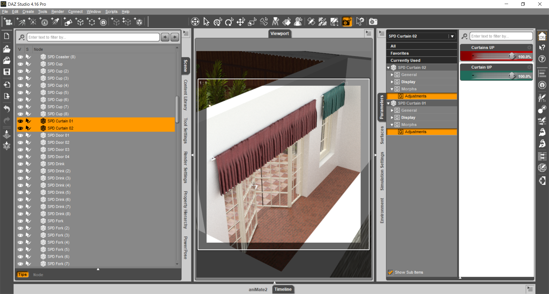
Task: Open a file with the folder icon
Action: (7, 49)
